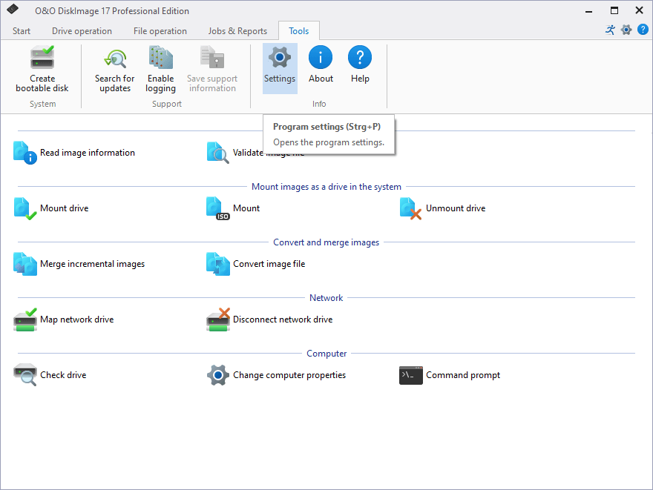The image size is (653, 490).
Task: Close the DiskImage window
Action: point(639,10)
